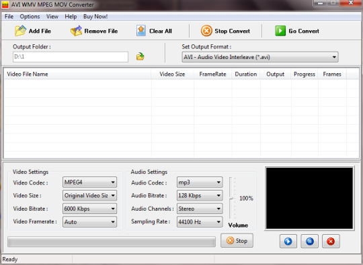Expand the Sampling Rate dropdown
The height and width of the screenshot is (265, 363).
tap(200, 222)
